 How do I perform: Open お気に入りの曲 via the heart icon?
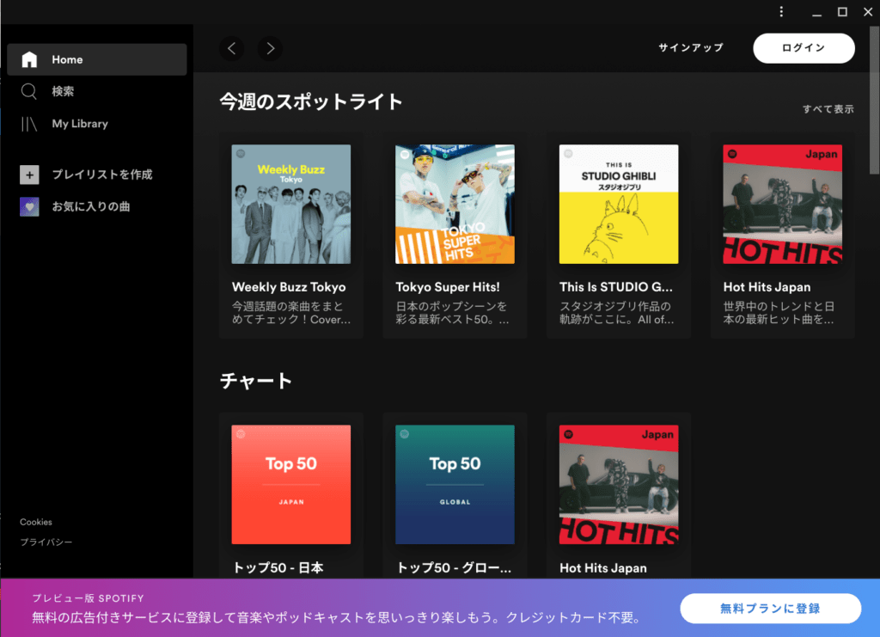point(29,206)
